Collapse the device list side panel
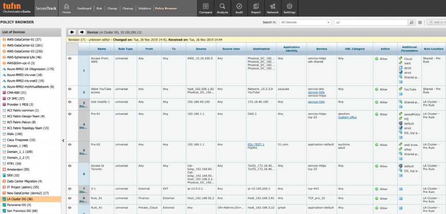The height and width of the screenshot is (214, 446). [x=64, y=140]
